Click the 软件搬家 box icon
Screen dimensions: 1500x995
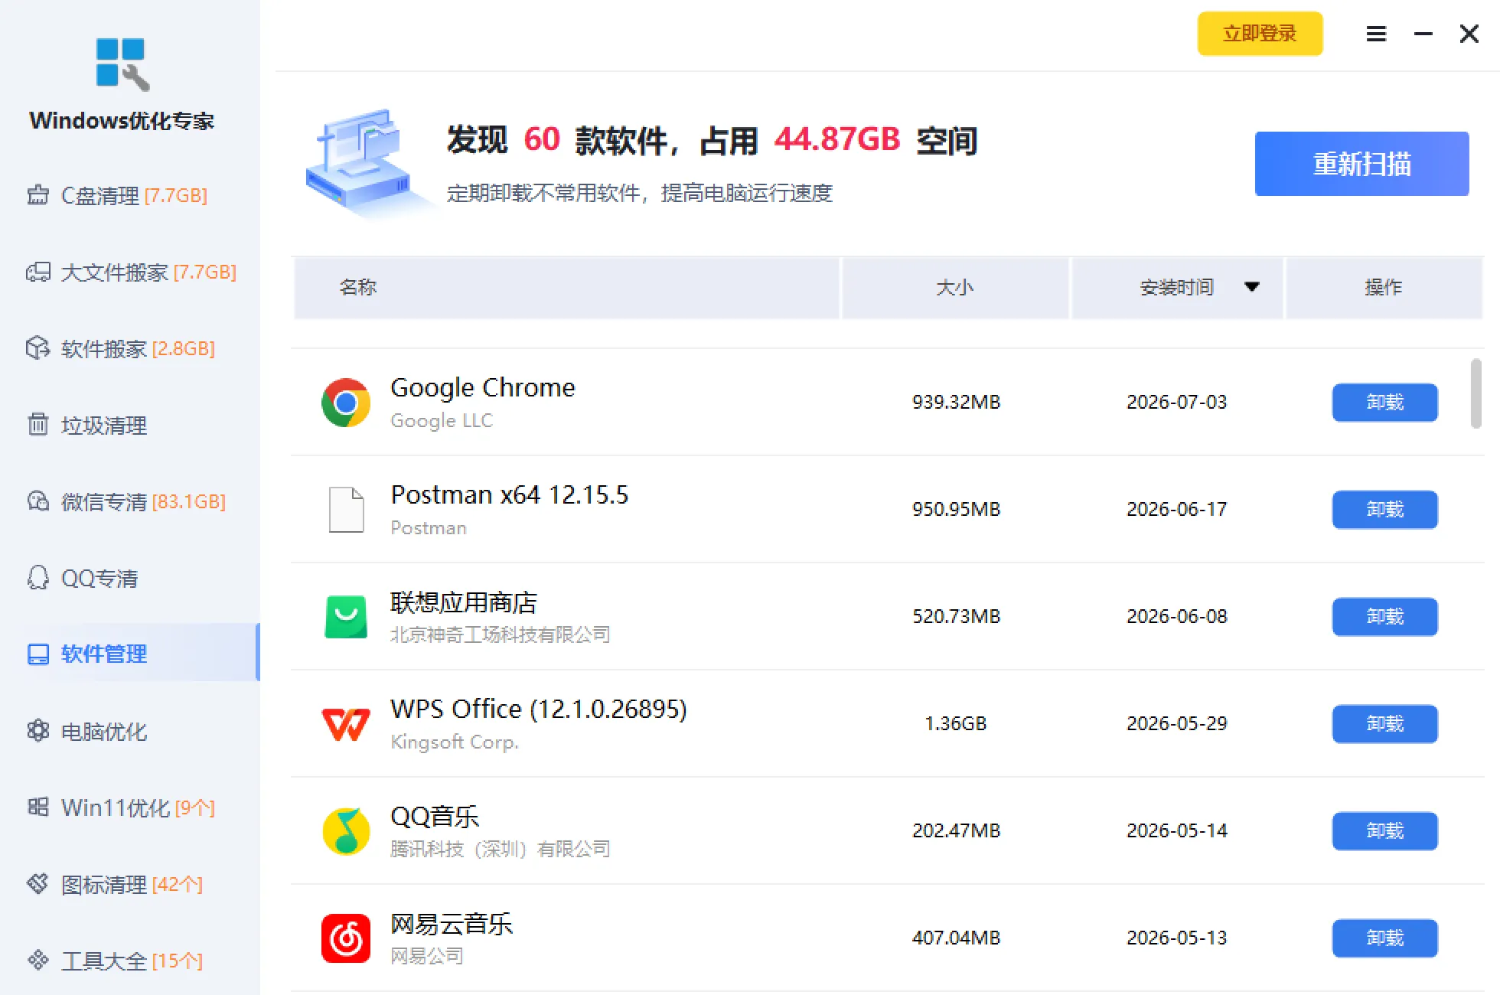[x=37, y=348]
